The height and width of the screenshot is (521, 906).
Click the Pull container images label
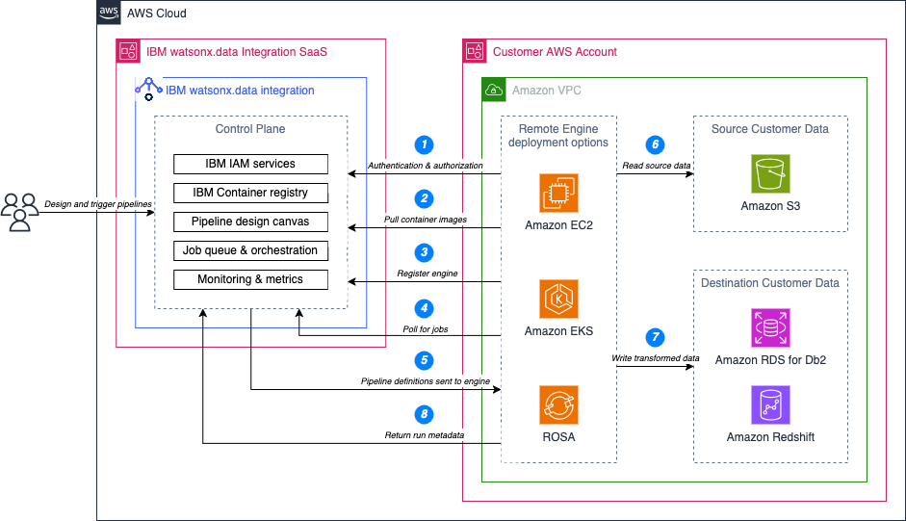point(426,220)
